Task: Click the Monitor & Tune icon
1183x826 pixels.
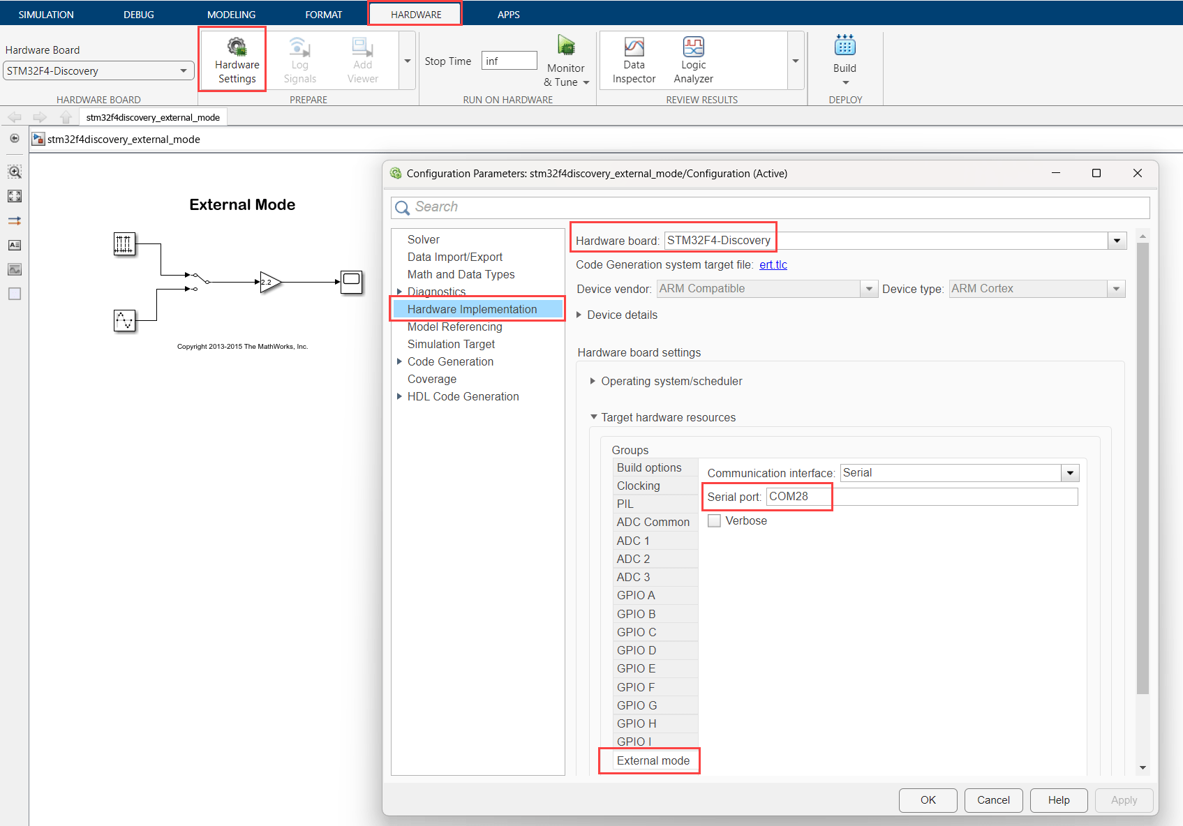Action: pyautogui.click(x=566, y=46)
